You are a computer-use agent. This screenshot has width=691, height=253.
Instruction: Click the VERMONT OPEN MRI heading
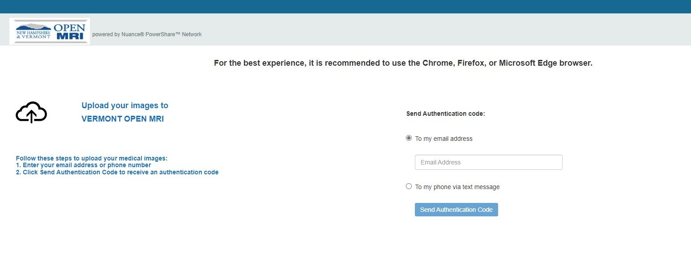pyautogui.click(x=123, y=119)
